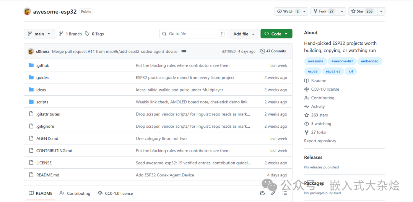Expand commit message ellipsis button
The height and width of the screenshot is (202, 413).
[x=184, y=51]
